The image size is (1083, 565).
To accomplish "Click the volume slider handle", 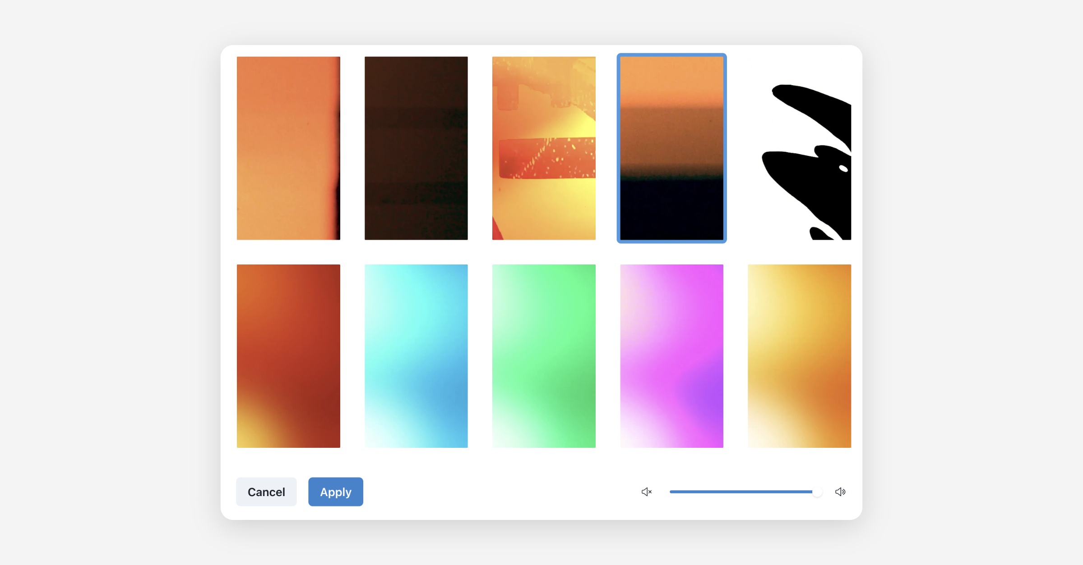I will pos(817,492).
